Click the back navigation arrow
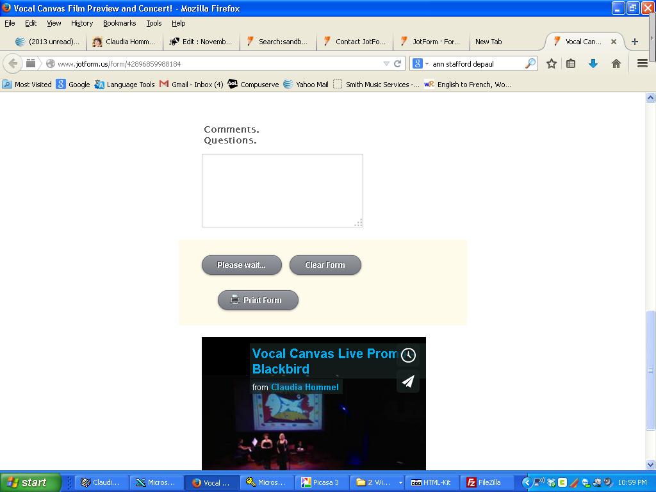Image resolution: width=656 pixels, height=492 pixels. pos(13,63)
